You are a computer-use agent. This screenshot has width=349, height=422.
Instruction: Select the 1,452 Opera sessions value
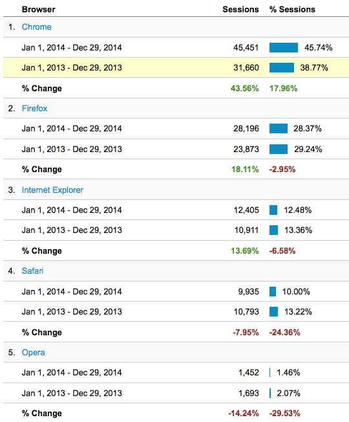click(249, 372)
